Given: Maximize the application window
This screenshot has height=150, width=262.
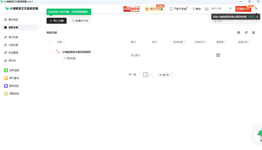Looking at the screenshot, I should point(250,2).
